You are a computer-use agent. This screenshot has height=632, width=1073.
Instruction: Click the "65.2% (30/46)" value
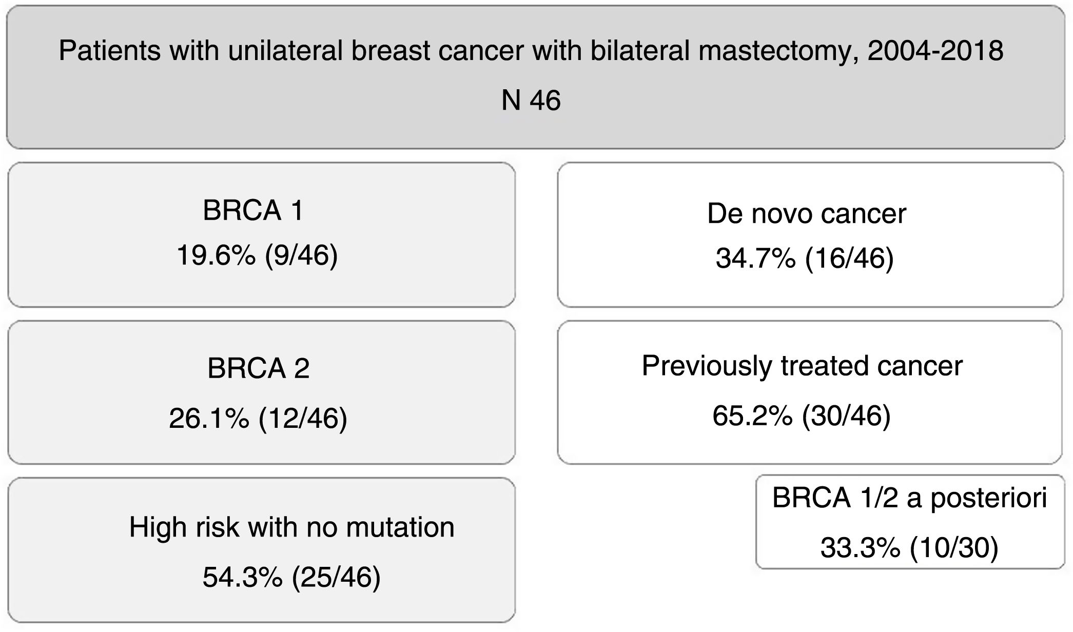(x=801, y=416)
